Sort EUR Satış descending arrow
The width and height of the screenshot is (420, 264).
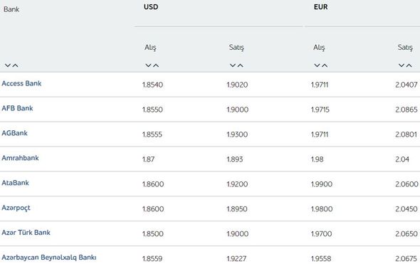point(401,65)
